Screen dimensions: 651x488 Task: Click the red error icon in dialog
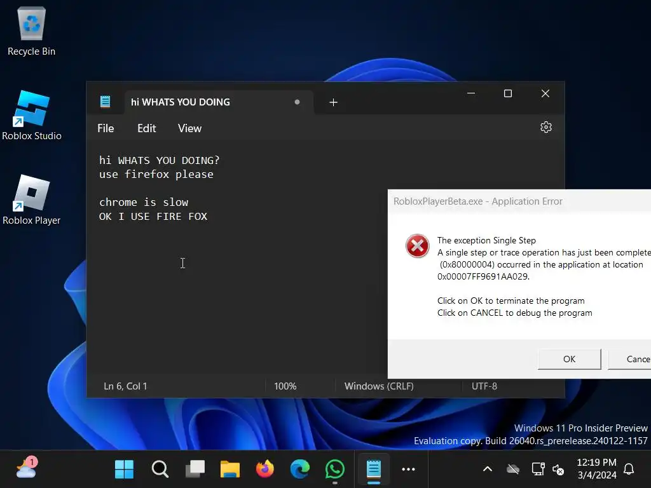[x=417, y=246]
